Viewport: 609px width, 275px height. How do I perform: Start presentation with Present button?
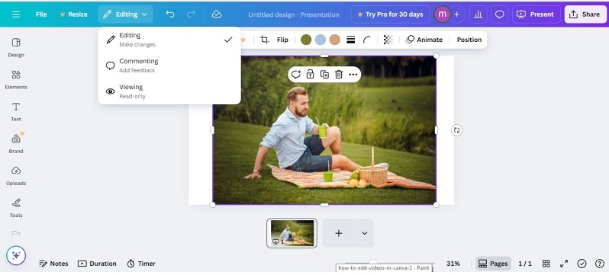click(x=536, y=14)
